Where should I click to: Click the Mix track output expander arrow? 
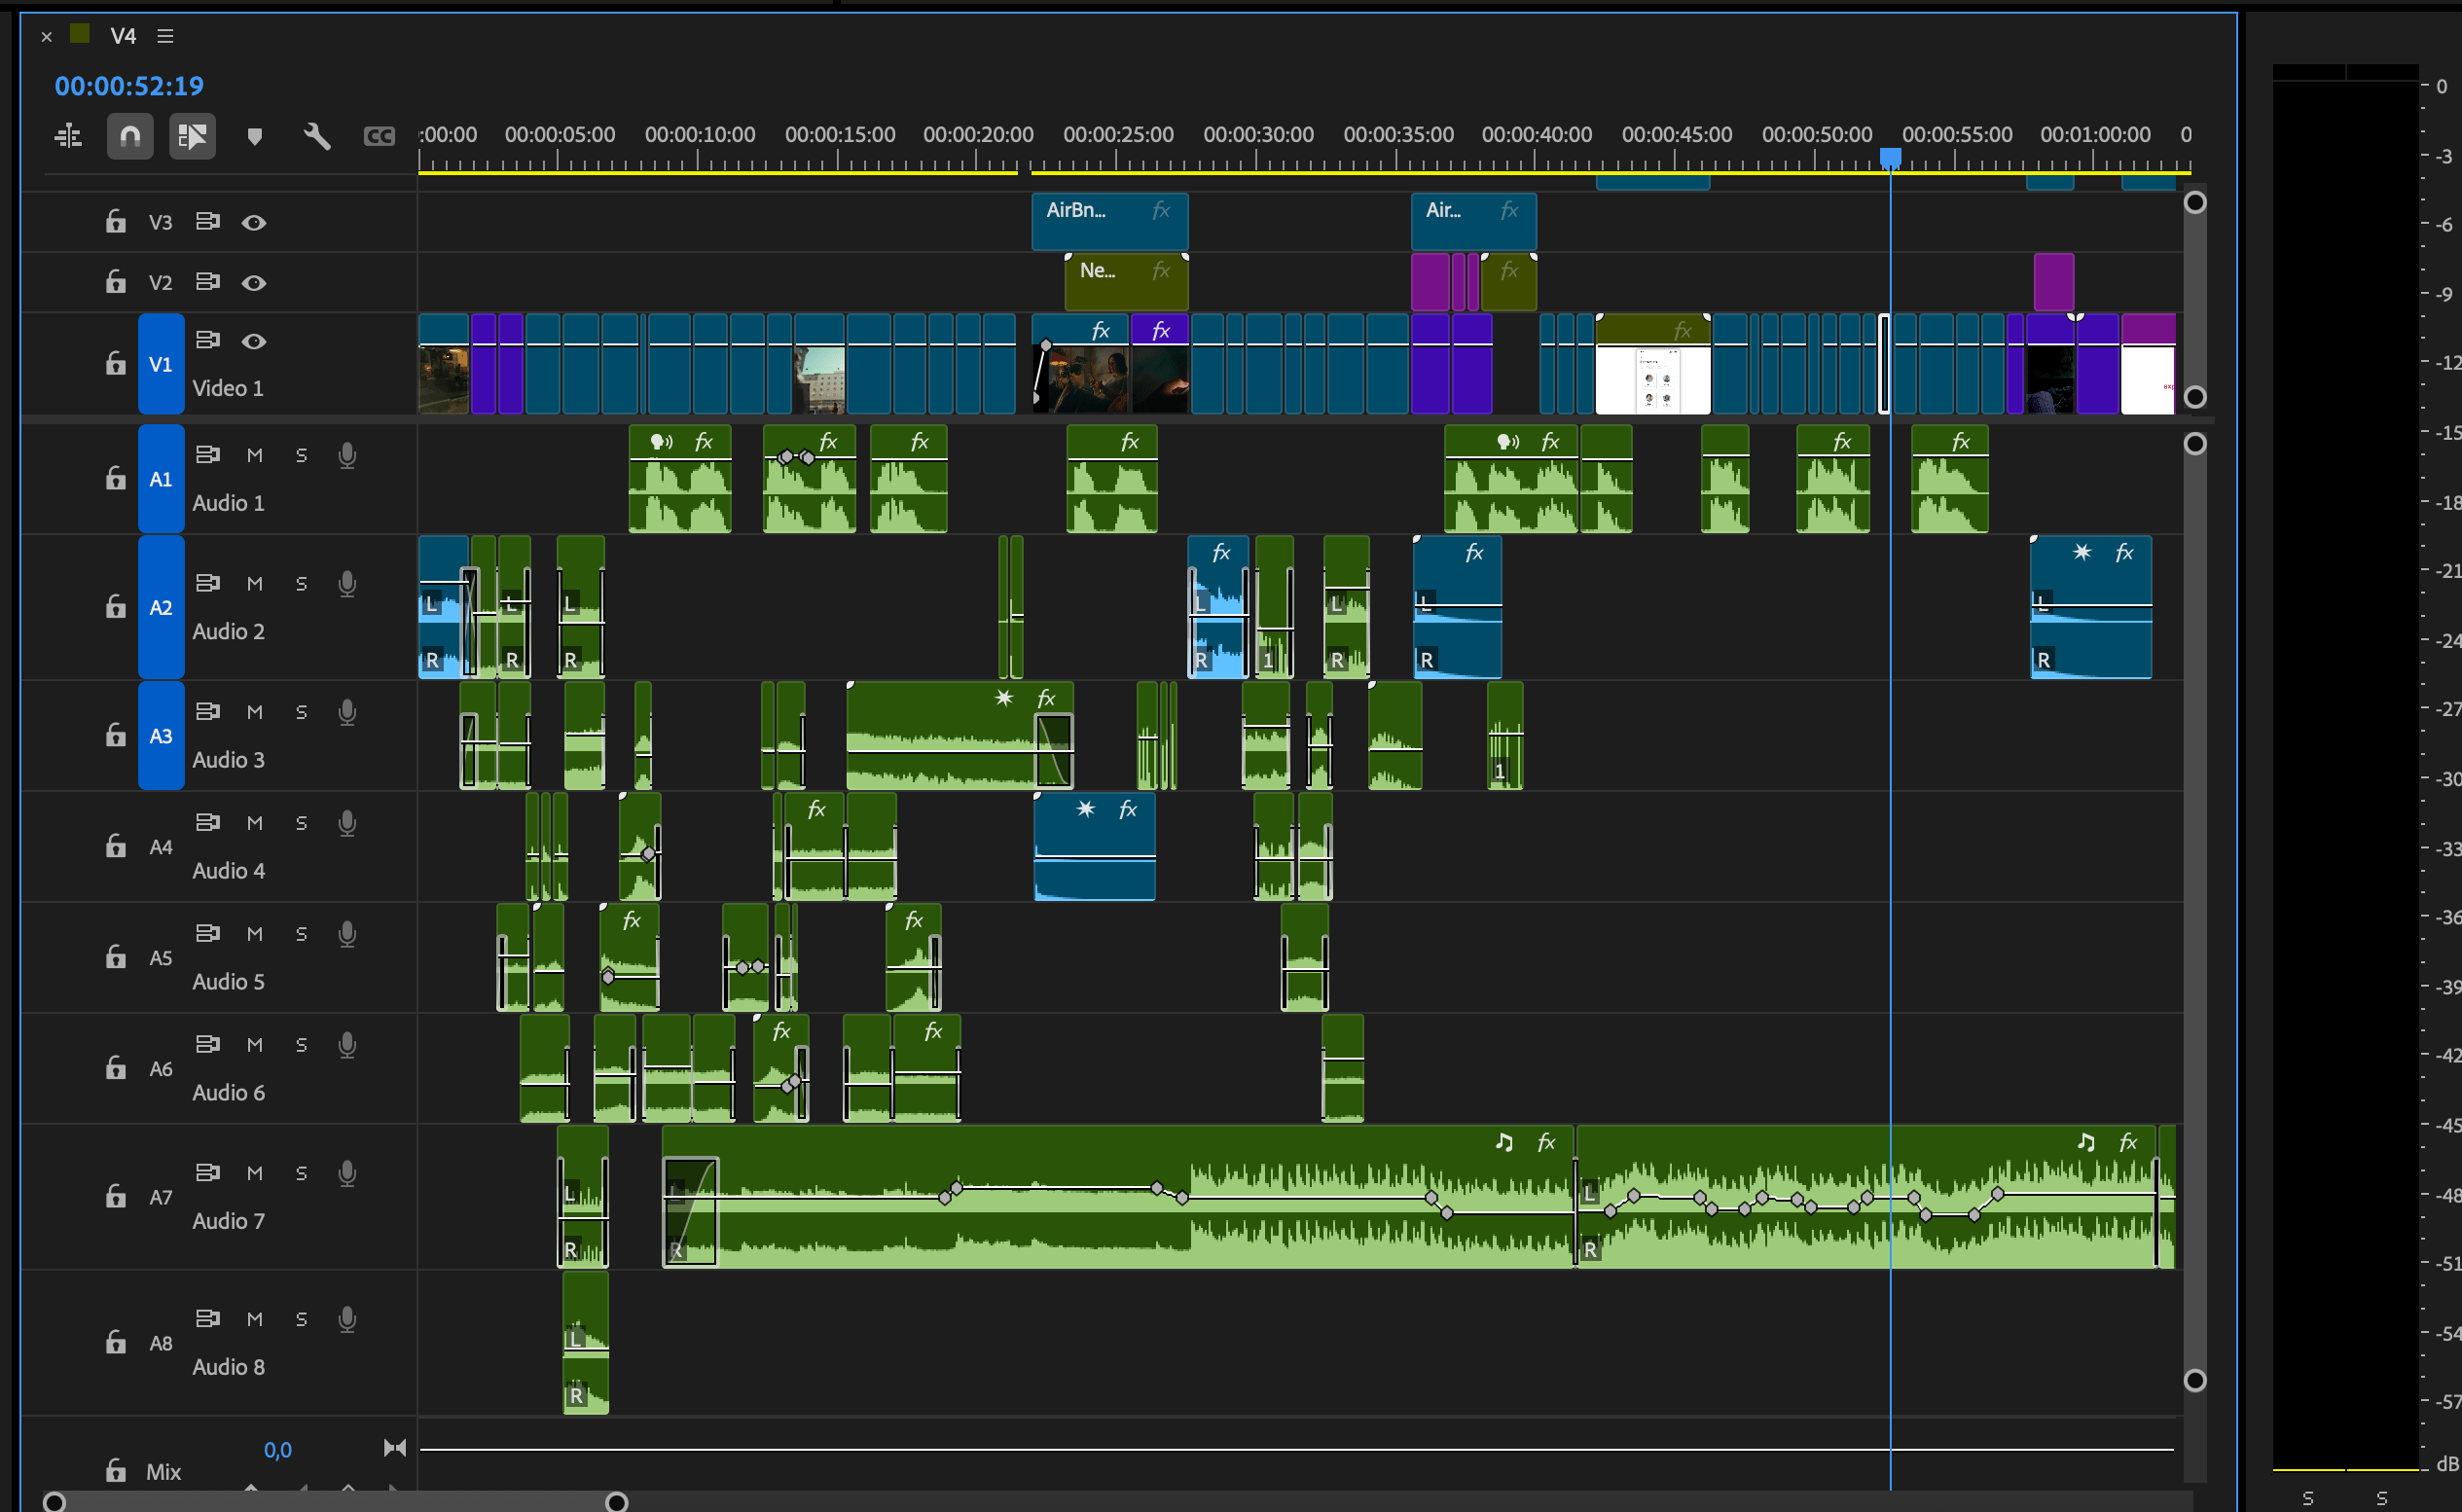(395, 1448)
